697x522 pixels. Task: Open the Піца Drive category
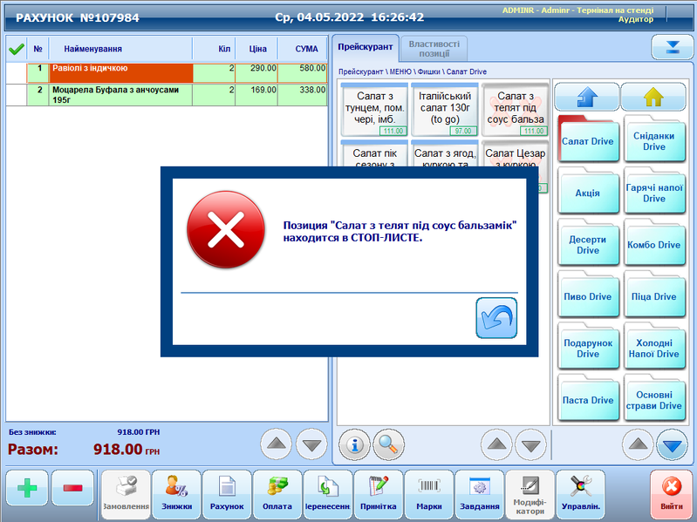pyautogui.click(x=653, y=296)
